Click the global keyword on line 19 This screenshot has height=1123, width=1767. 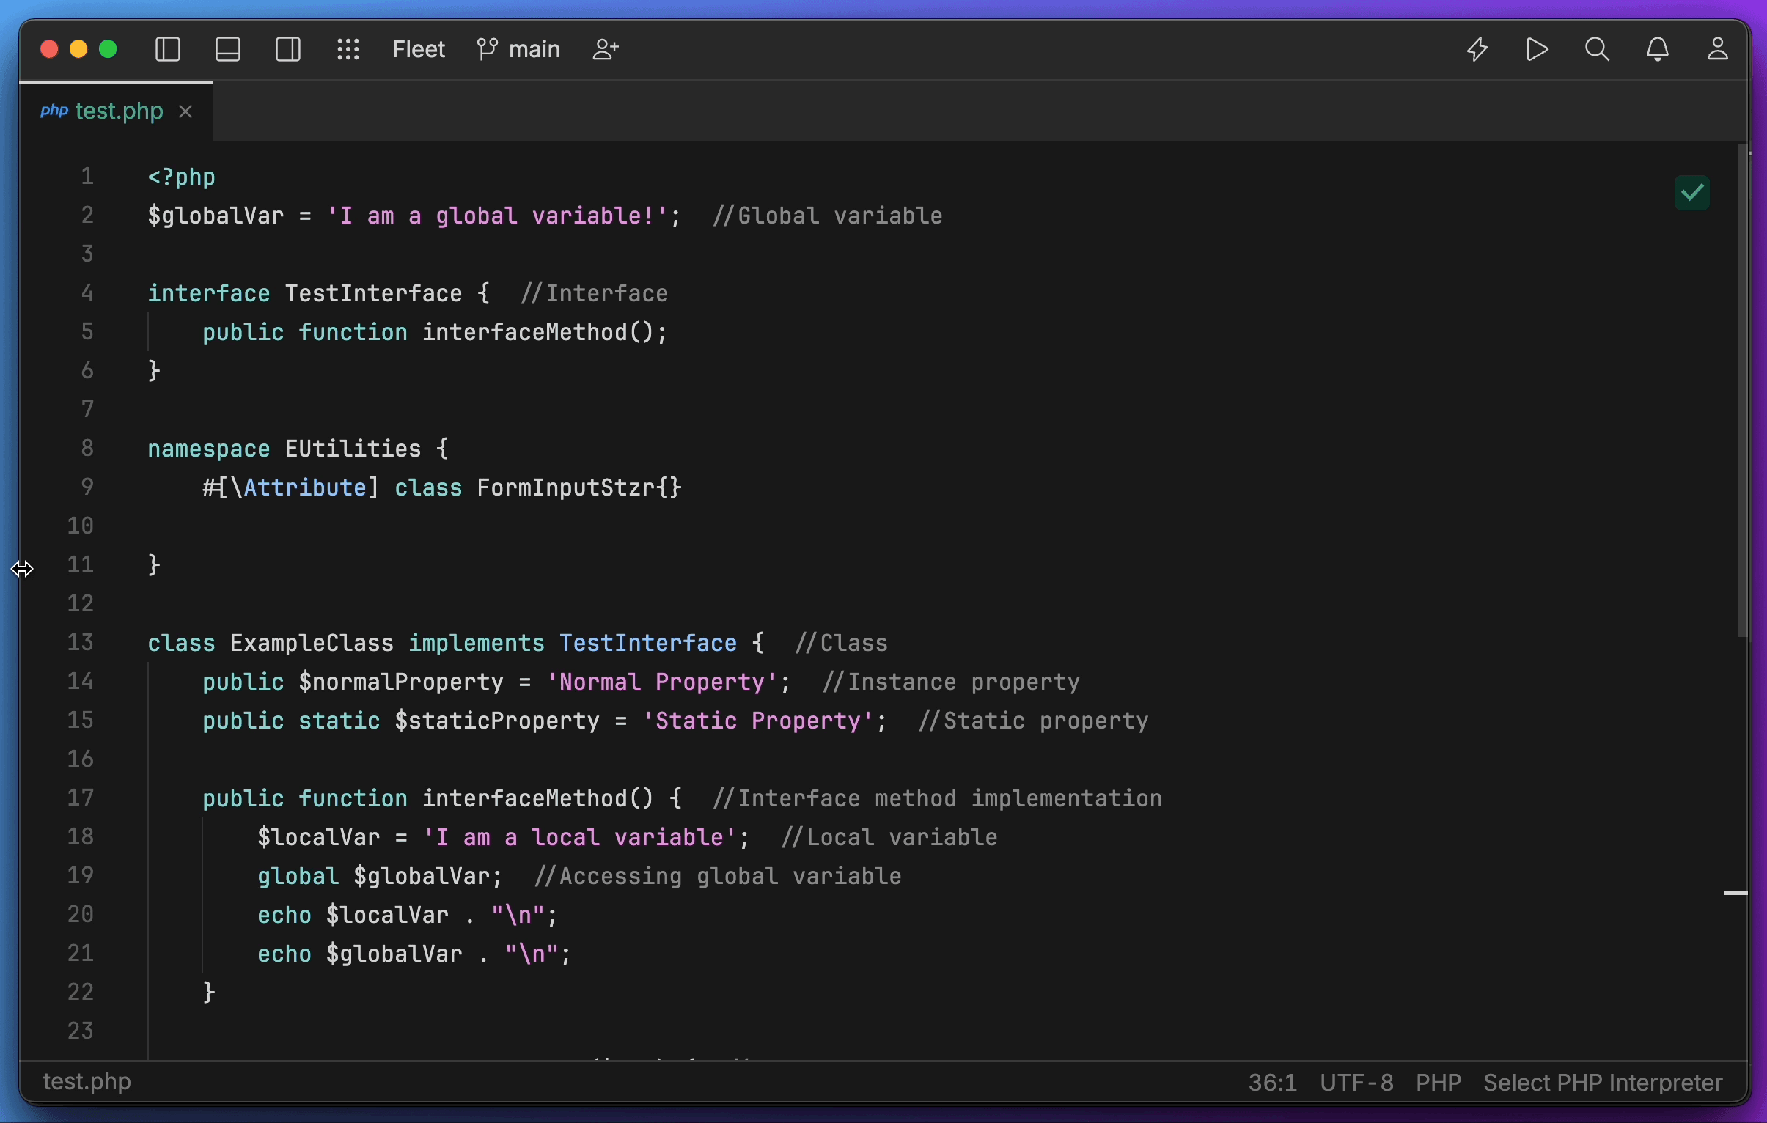click(x=298, y=877)
